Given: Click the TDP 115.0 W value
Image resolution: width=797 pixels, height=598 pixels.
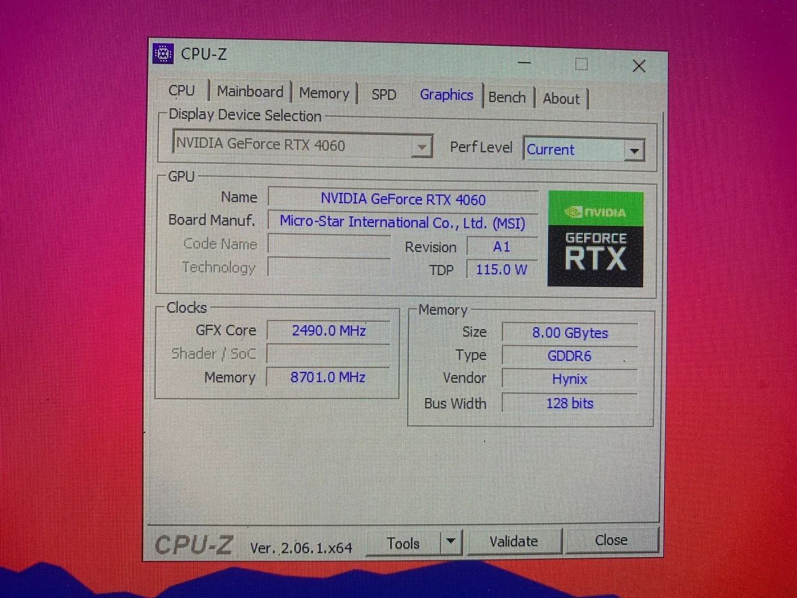Looking at the screenshot, I should 502,270.
